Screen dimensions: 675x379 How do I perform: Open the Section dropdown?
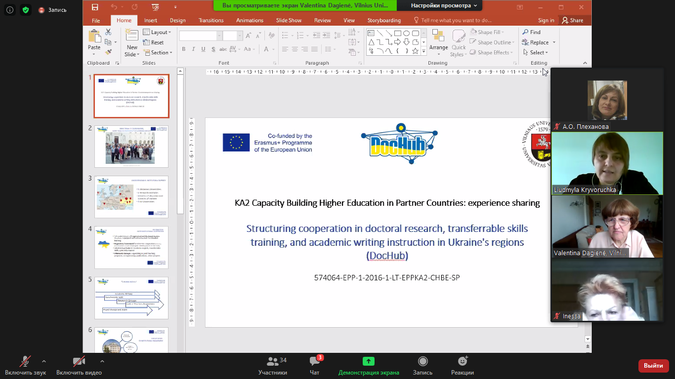tap(158, 52)
